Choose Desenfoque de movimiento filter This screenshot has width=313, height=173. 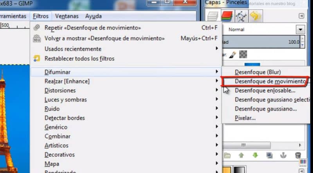click(266, 81)
